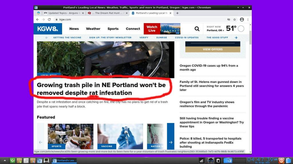Open the taskbar up-arrow menu

coord(5,161)
